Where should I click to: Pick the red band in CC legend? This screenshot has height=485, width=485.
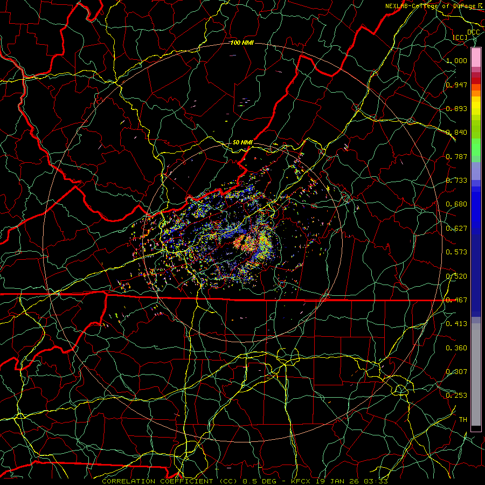[x=476, y=81]
